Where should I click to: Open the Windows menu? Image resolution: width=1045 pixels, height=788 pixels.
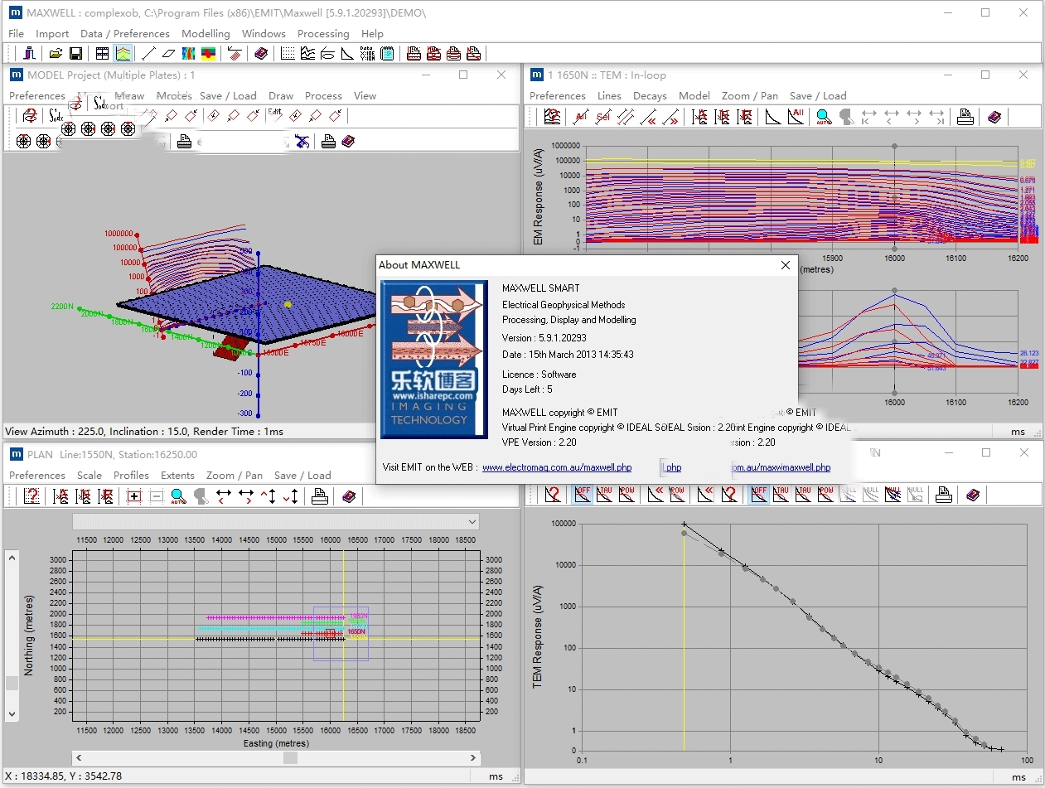[264, 34]
